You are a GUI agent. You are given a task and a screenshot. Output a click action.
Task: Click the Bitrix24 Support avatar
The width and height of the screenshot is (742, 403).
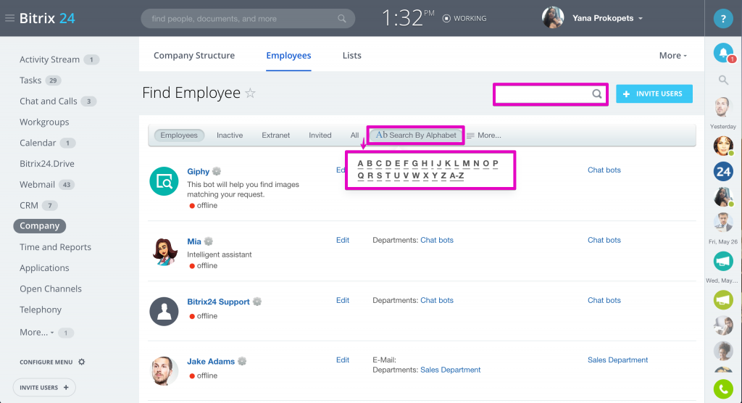(164, 311)
